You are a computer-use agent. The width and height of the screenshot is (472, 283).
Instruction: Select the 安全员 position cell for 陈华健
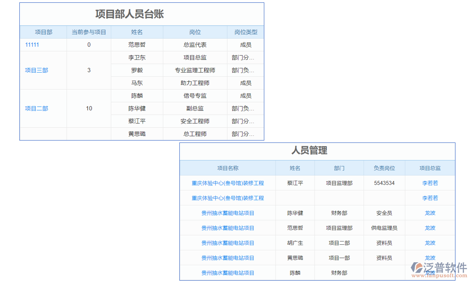[x=385, y=213]
